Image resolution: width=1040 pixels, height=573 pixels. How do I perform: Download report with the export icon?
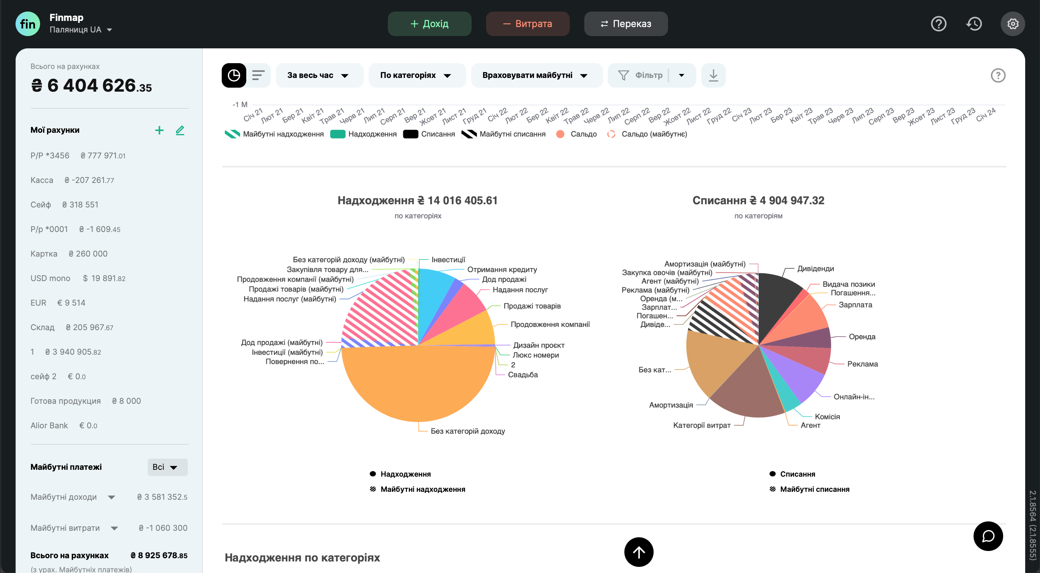(x=714, y=75)
